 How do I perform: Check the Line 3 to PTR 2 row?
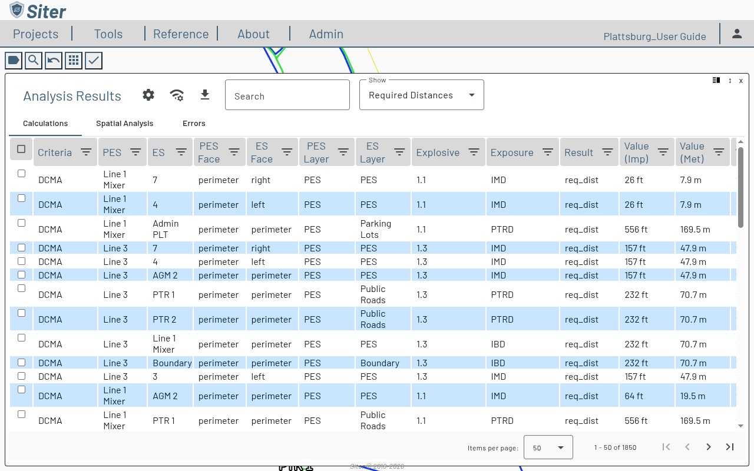tap(21, 313)
